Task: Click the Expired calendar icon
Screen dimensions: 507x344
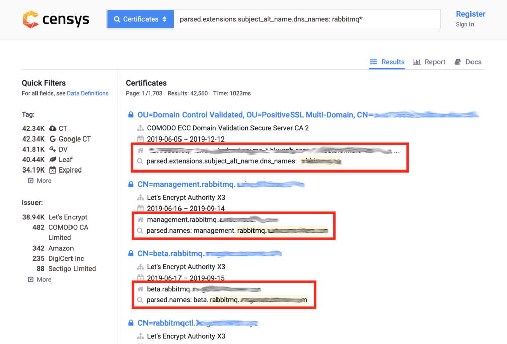Action: pos(53,170)
